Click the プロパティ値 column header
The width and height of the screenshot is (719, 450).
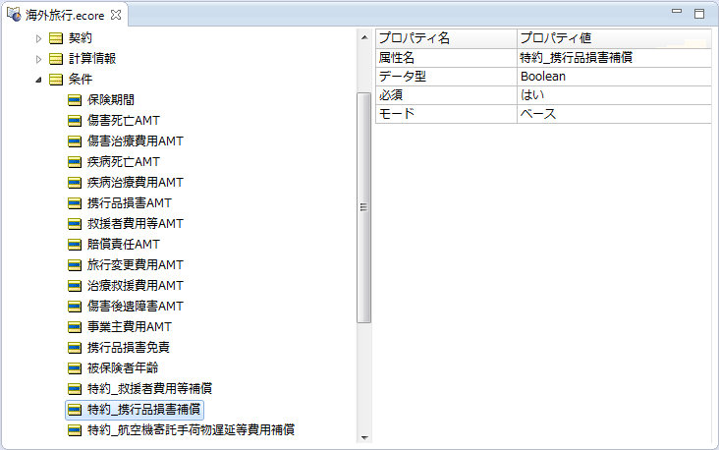pos(613,38)
